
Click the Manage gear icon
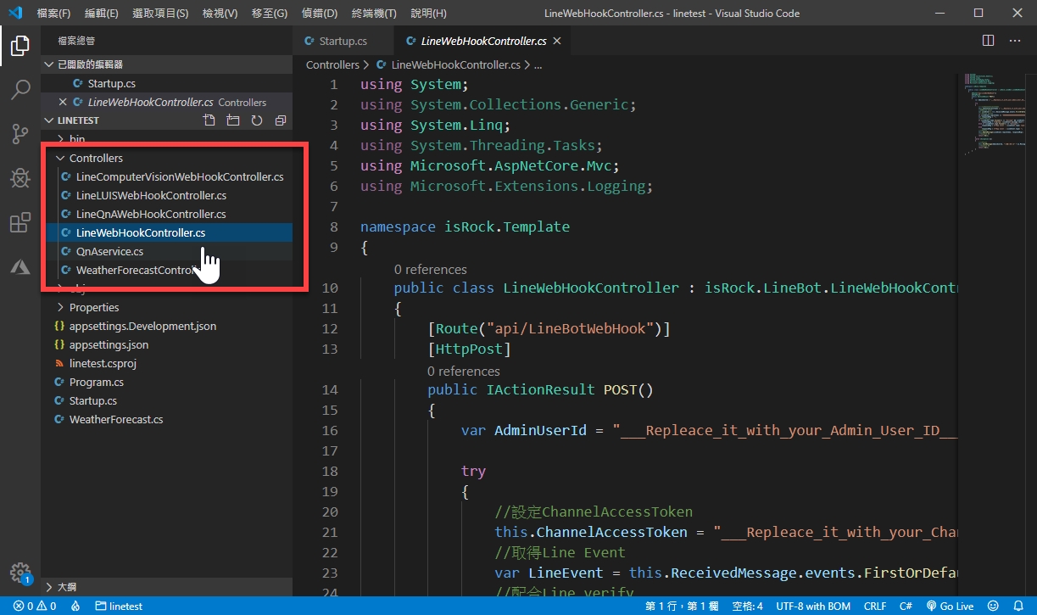[20, 572]
